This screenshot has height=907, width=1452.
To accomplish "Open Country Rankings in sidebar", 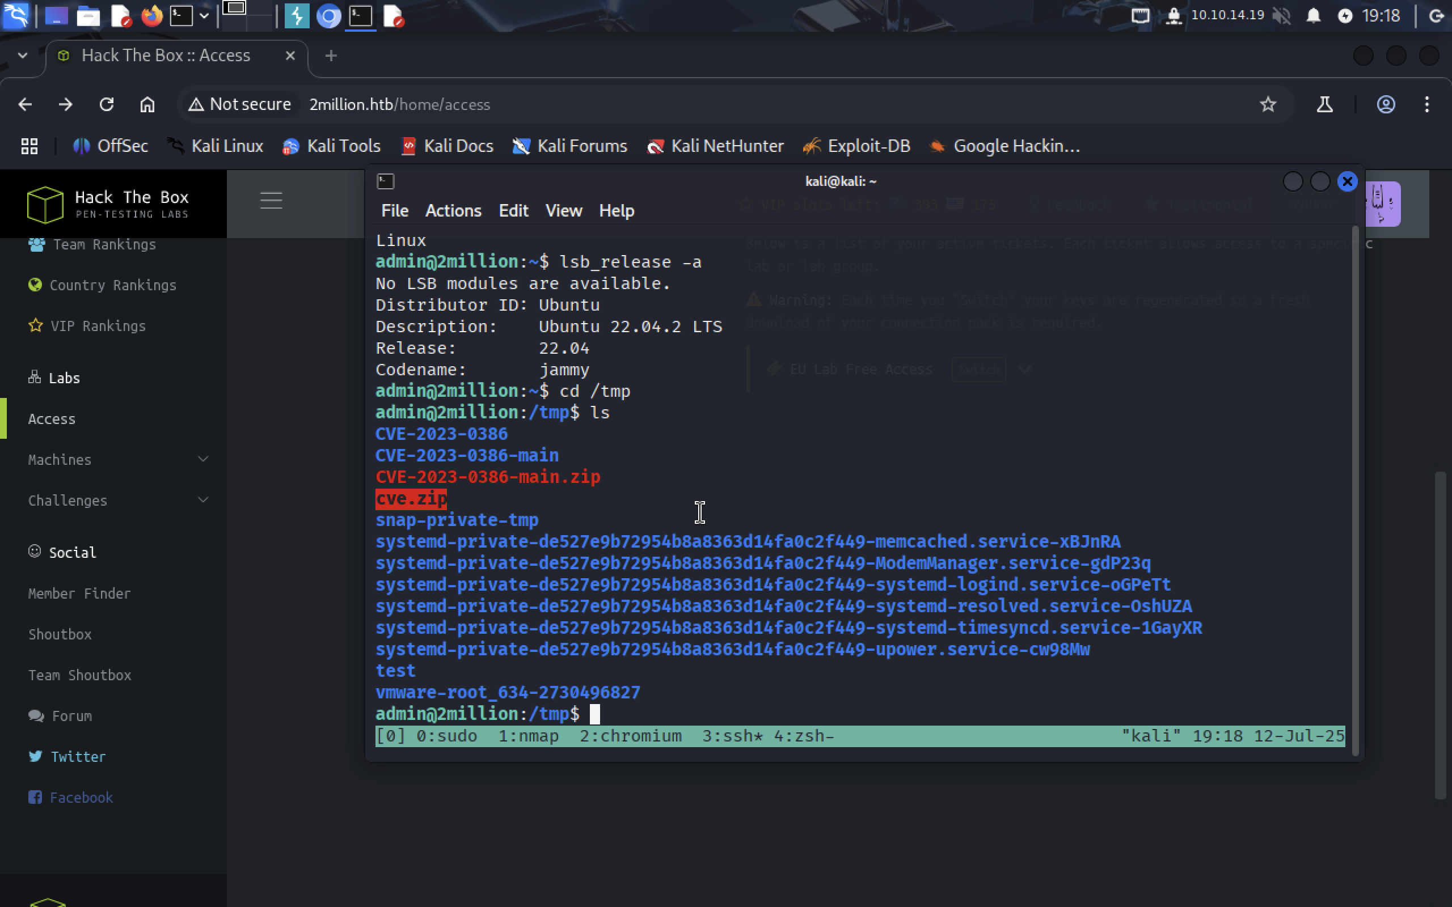I will coord(102,285).
